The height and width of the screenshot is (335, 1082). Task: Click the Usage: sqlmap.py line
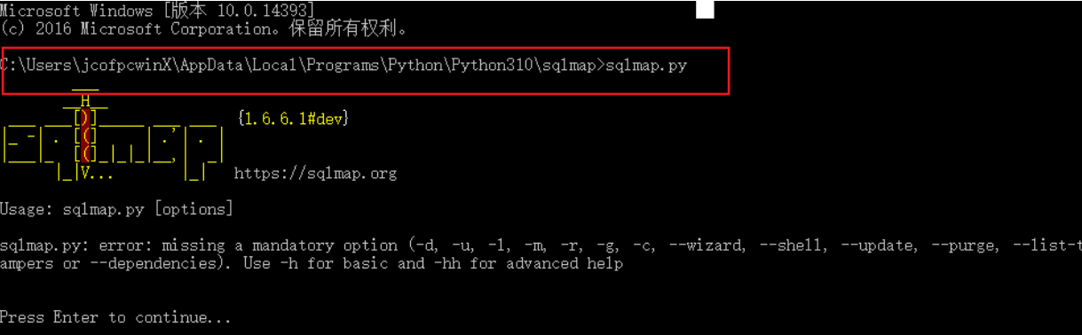coord(117,210)
